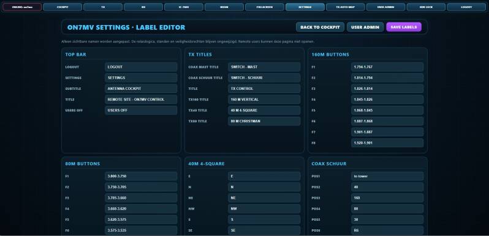Open KIOSK mode from top navigation

click(x=224, y=7)
